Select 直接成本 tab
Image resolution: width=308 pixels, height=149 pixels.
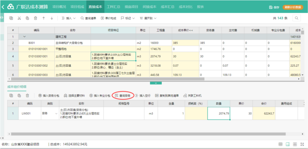95,7
